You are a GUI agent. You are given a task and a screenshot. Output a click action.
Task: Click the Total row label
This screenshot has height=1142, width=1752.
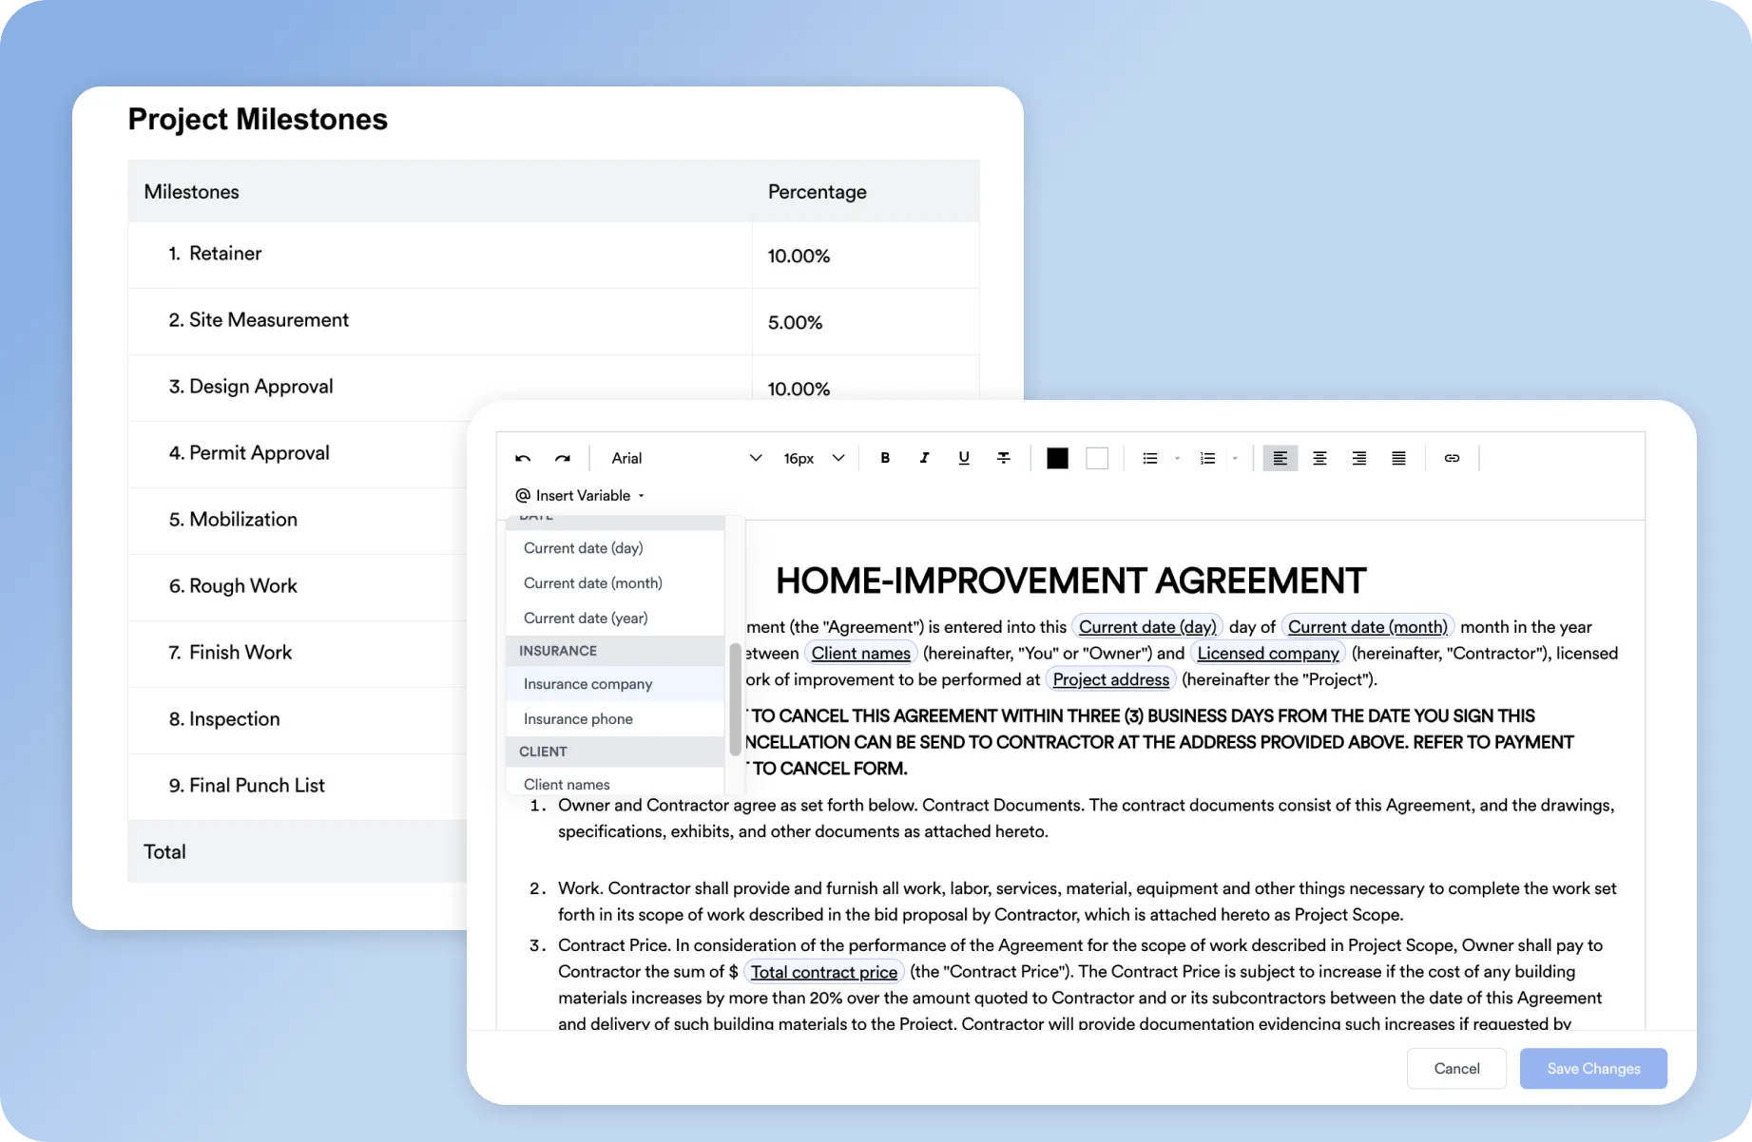point(164,852)
